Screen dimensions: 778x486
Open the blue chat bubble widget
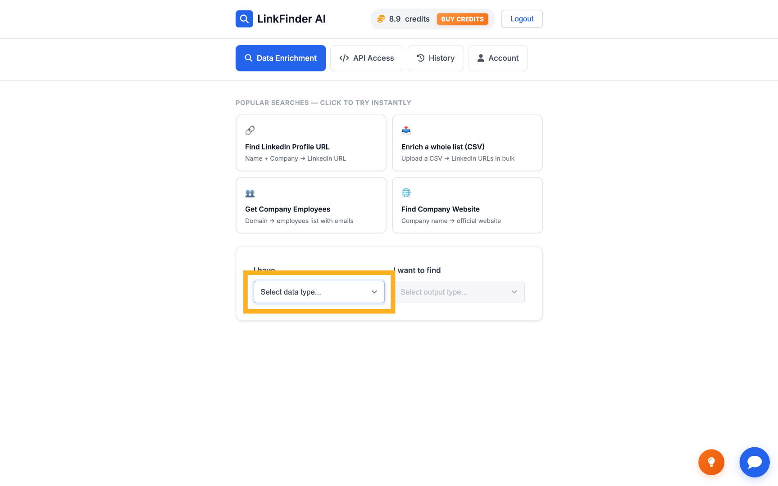click(x=755, y=462)
